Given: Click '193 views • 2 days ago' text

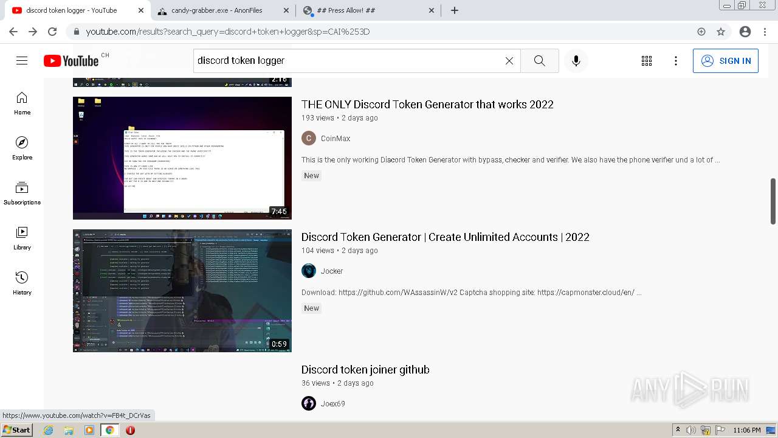Looking at the screenshot, I should click(x=340, y=118).
